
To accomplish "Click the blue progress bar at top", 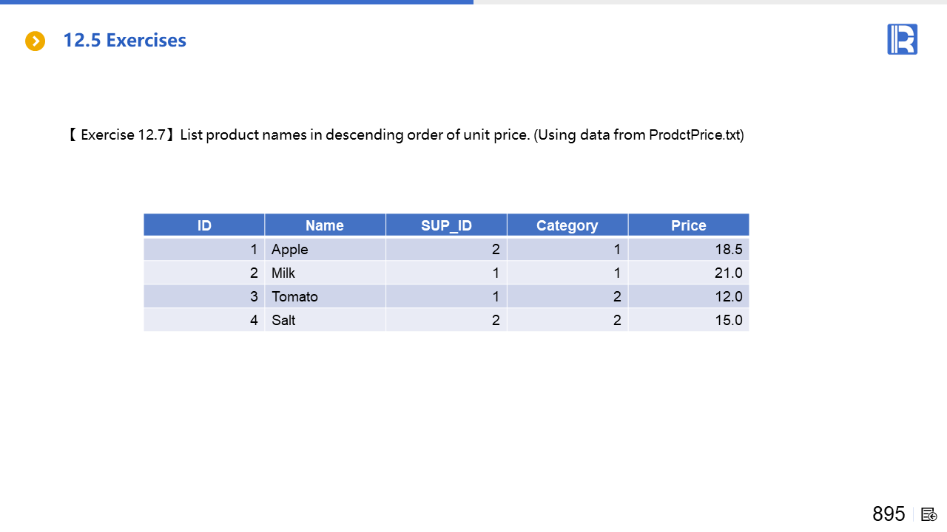I will point(237,2).
